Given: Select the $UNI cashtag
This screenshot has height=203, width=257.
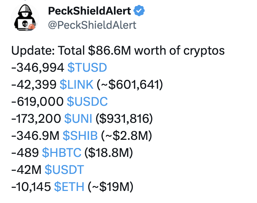Looking at the screenshot, I should [78, 119].
